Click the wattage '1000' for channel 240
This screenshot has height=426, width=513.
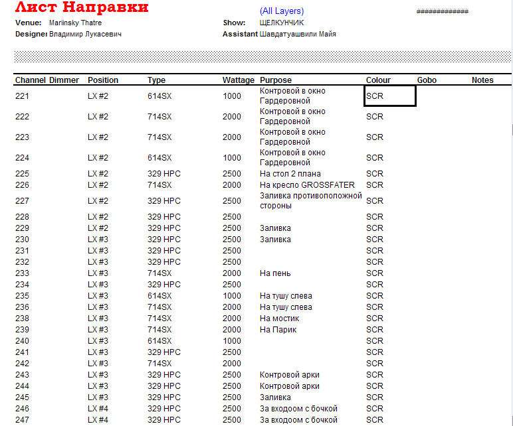pos(232,341)
